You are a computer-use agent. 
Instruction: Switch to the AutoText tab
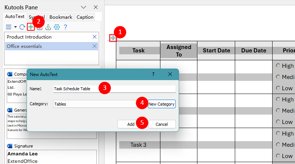coord(15,16)
